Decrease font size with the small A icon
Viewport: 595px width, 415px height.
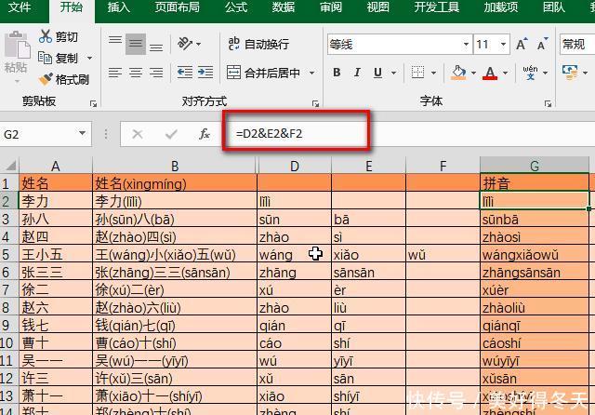(x=543, y=44)
